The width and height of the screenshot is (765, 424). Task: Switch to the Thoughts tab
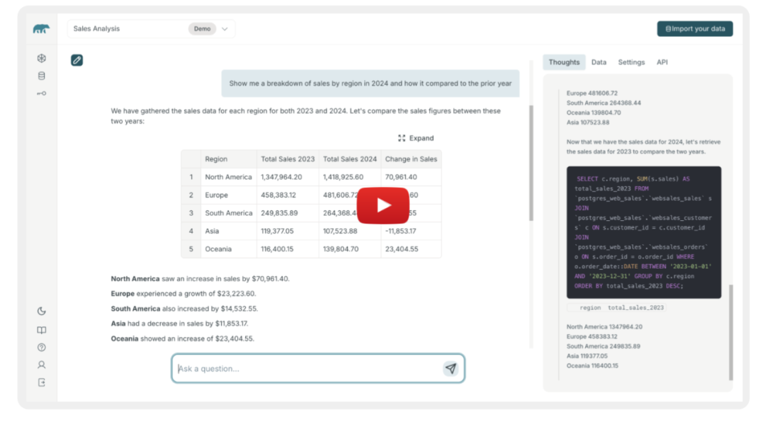click(x=564, y=62)
